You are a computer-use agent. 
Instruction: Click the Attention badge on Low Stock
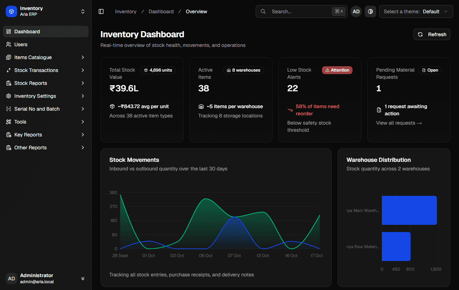(337, 70)
